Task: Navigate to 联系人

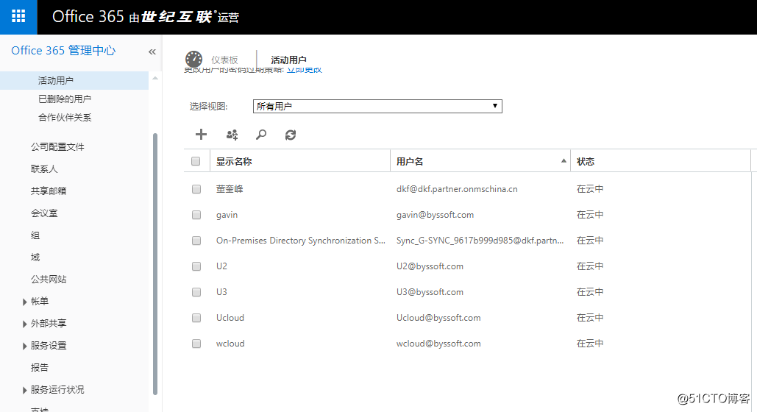Action: click(44, 169)
